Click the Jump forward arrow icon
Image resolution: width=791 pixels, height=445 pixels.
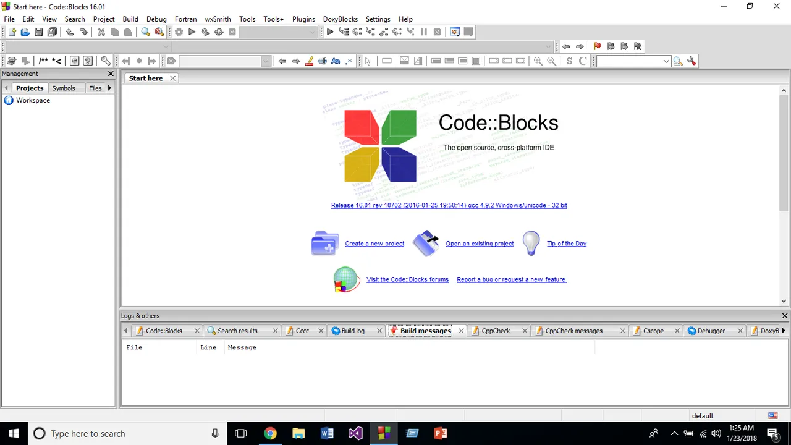pos(580,46)
